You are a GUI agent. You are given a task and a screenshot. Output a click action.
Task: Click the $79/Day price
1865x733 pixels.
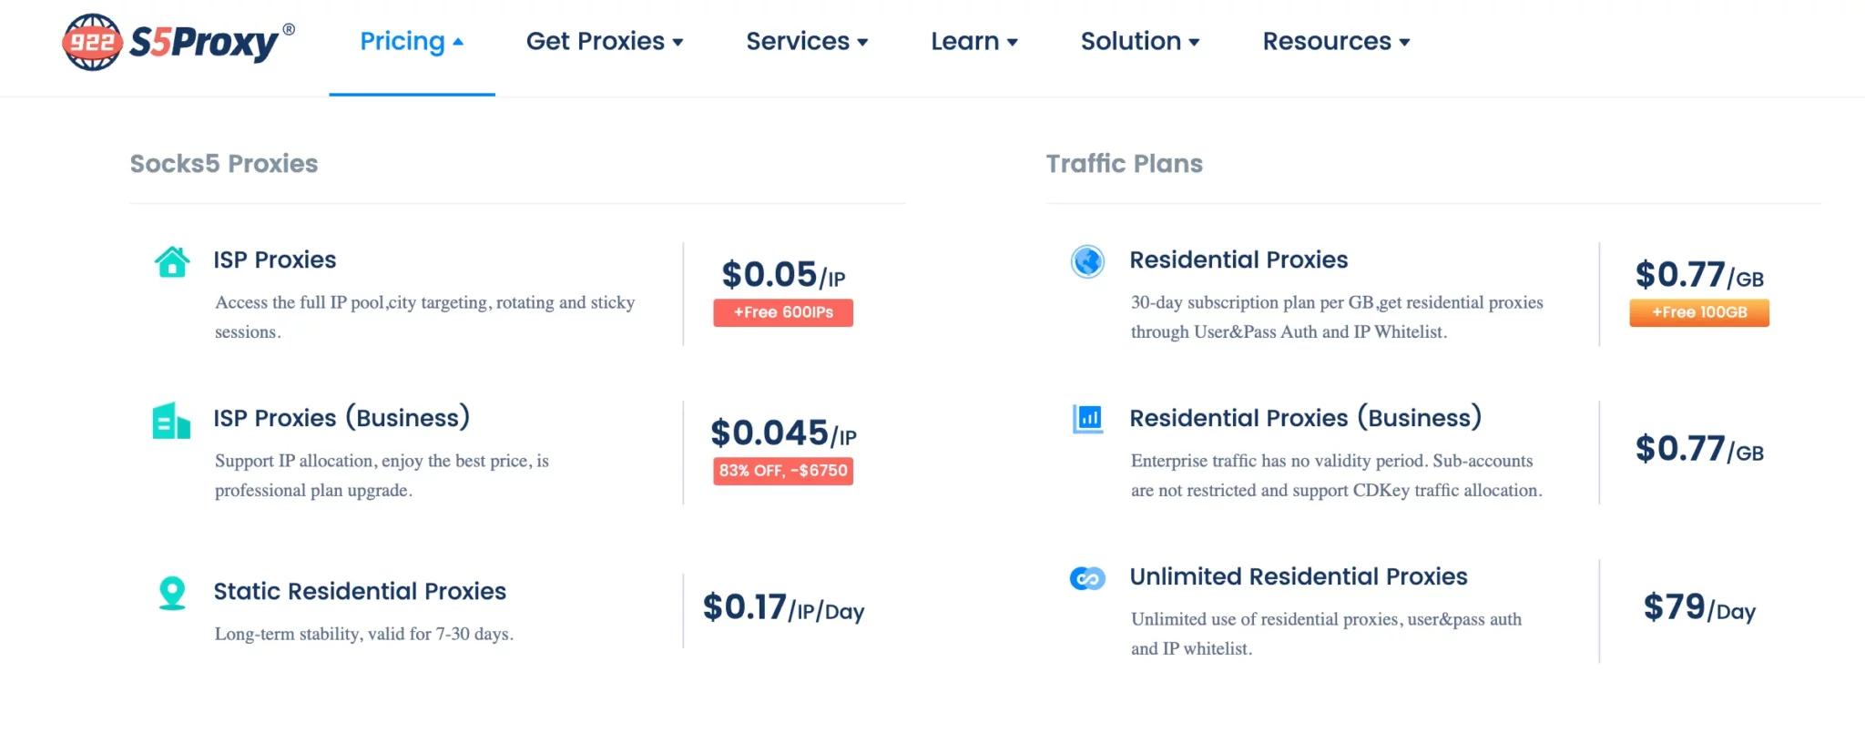point(1699,608)
